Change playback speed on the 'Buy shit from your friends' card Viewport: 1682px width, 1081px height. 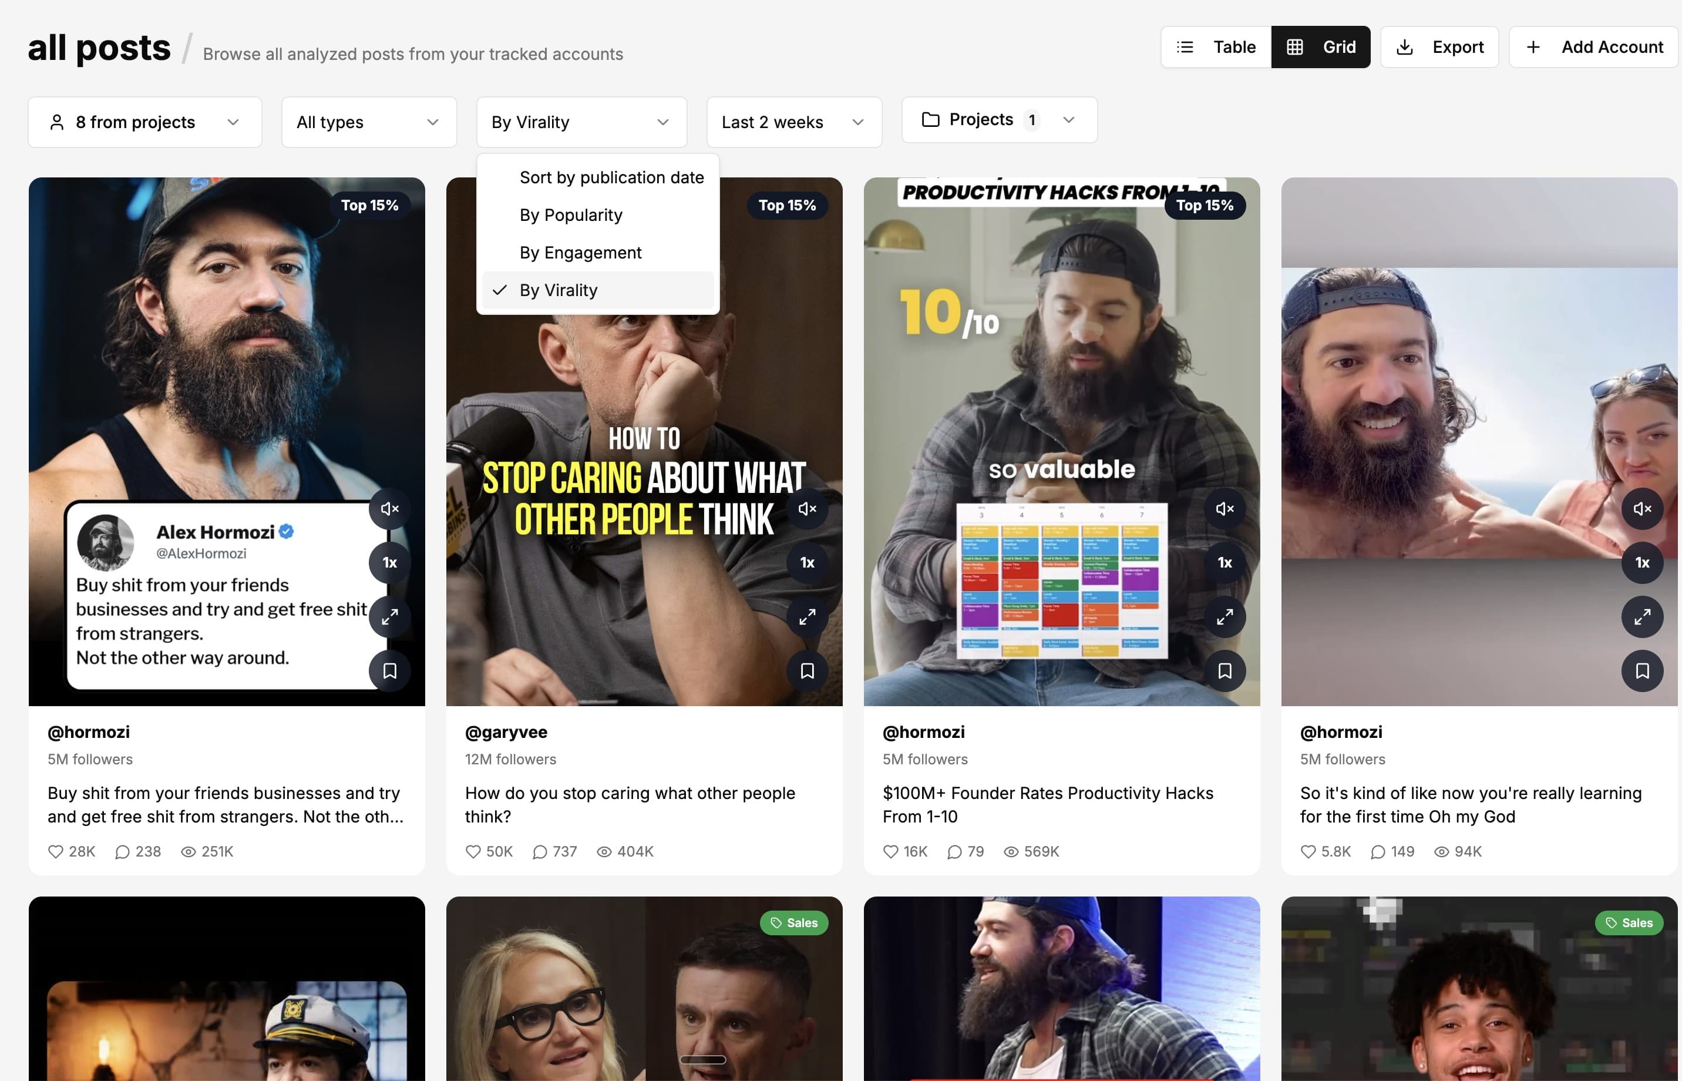tap(389, 562)
